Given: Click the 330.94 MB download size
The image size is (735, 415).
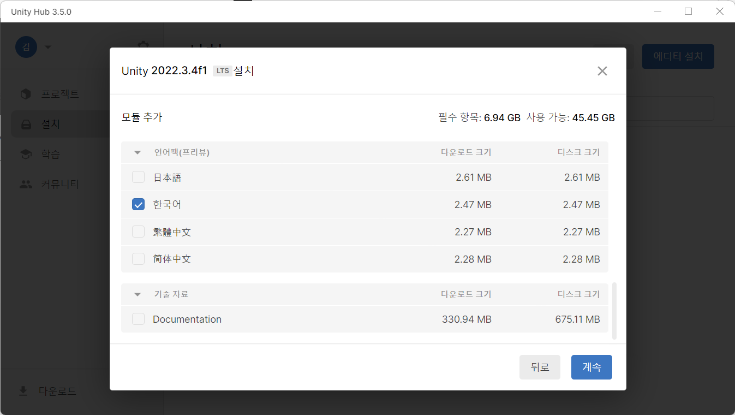Looking at the screenshot, I should pyautogui.click(x=467, y=319).
